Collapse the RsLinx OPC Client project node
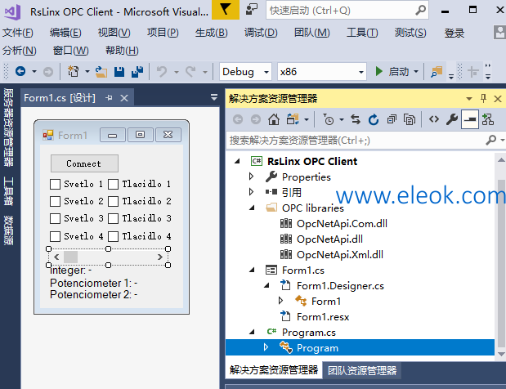The image size is (506, 389). point(237,161)
